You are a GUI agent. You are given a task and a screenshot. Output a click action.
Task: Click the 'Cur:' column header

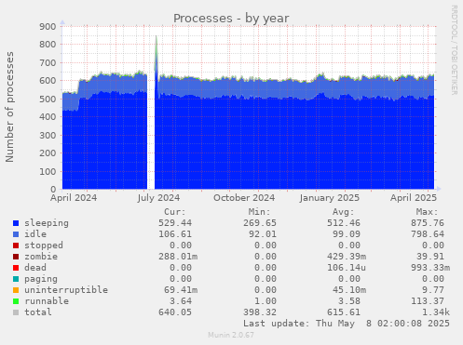pyautogui.click(x=175, y=212)
